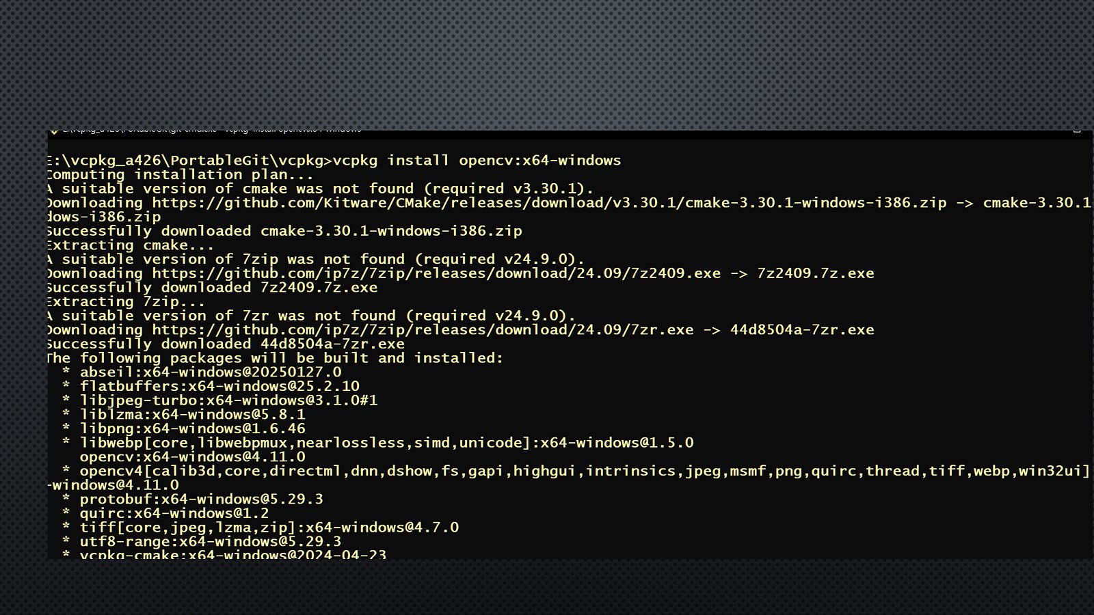Click the opencv:x64-windows@4.11.0 line
The image size is (1094, 615).
pos(192,457)
